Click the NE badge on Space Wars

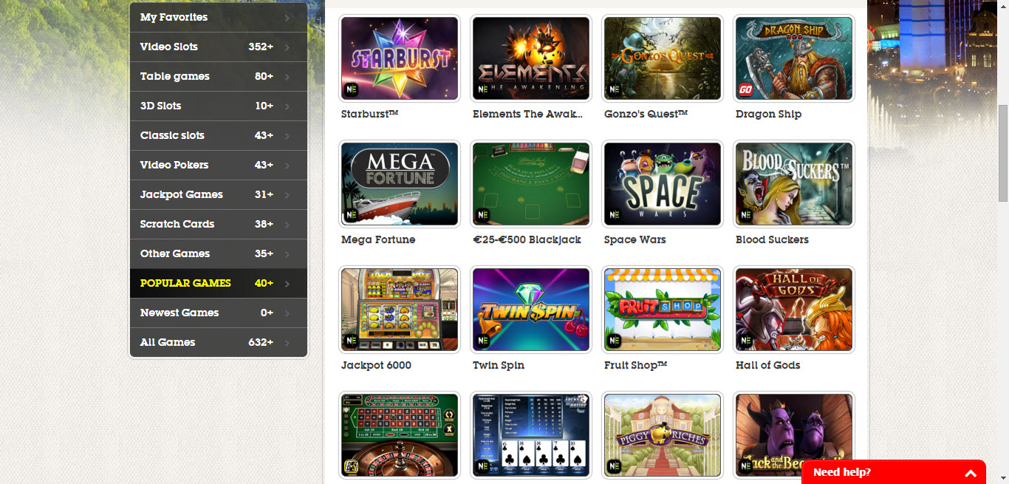614,216
